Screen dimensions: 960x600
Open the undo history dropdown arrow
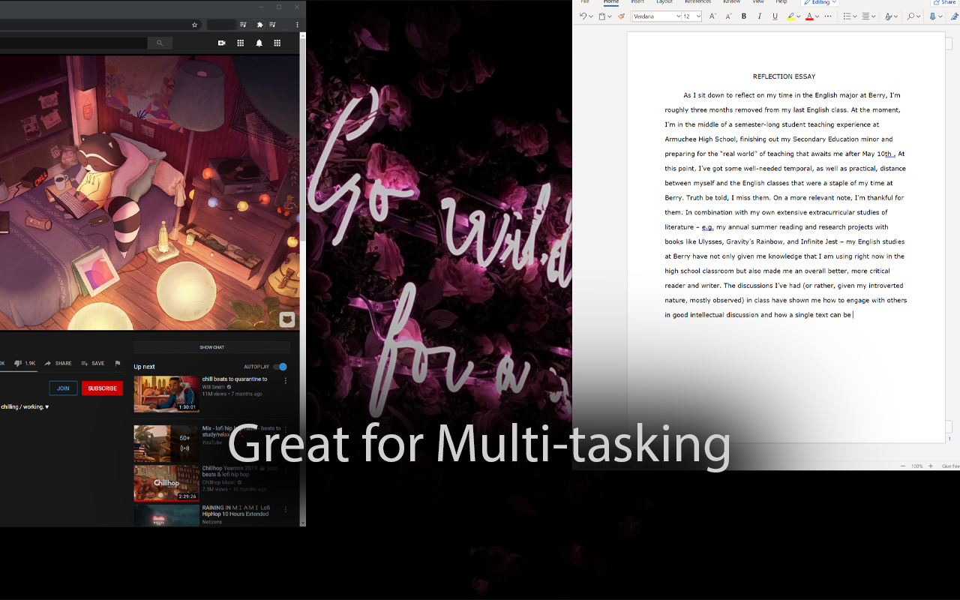[591, 16]
